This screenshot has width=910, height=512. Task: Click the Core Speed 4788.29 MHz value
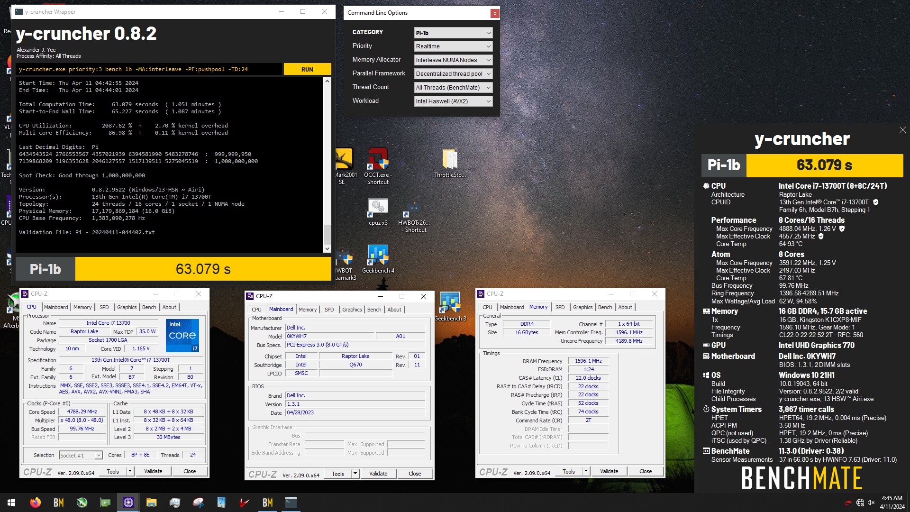coord(82,411)
